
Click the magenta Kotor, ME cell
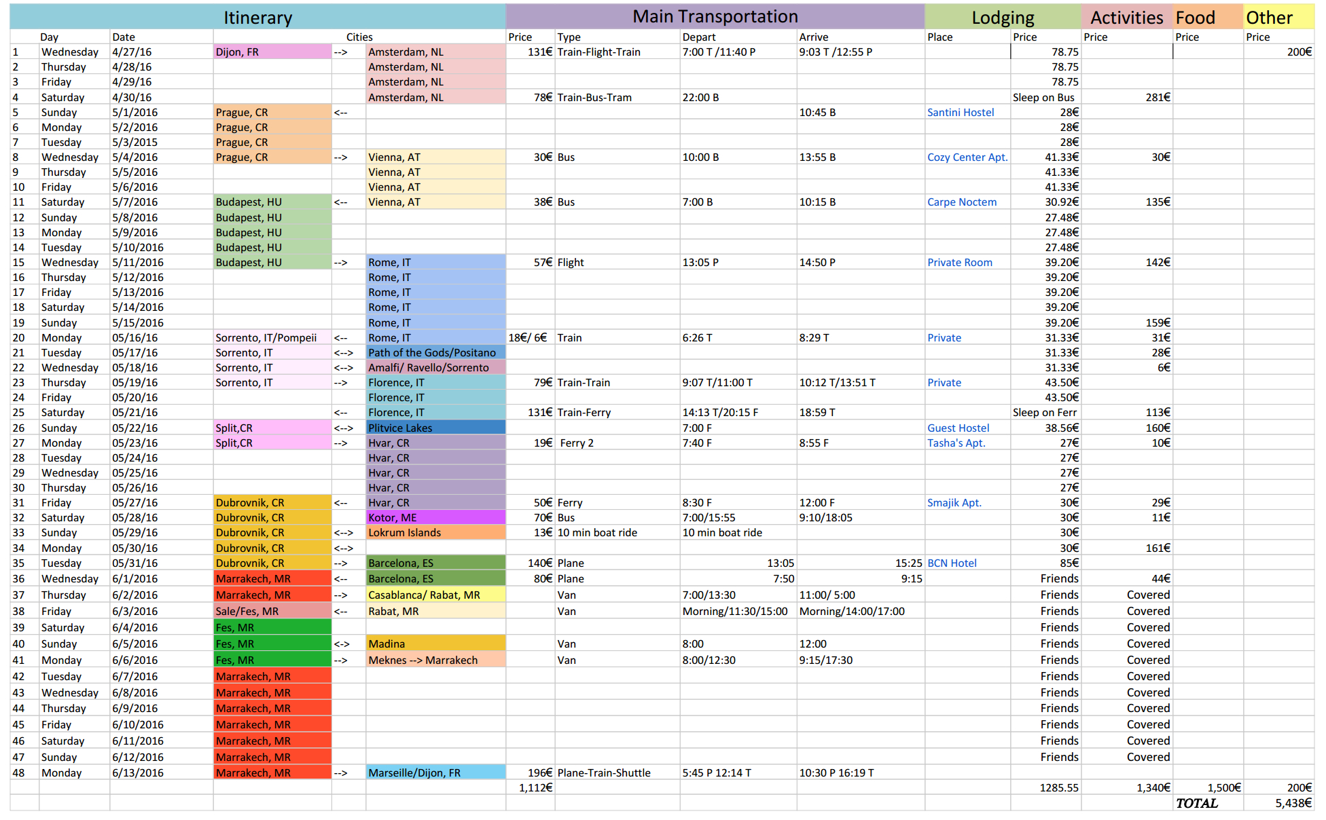(x=435, y=518)
